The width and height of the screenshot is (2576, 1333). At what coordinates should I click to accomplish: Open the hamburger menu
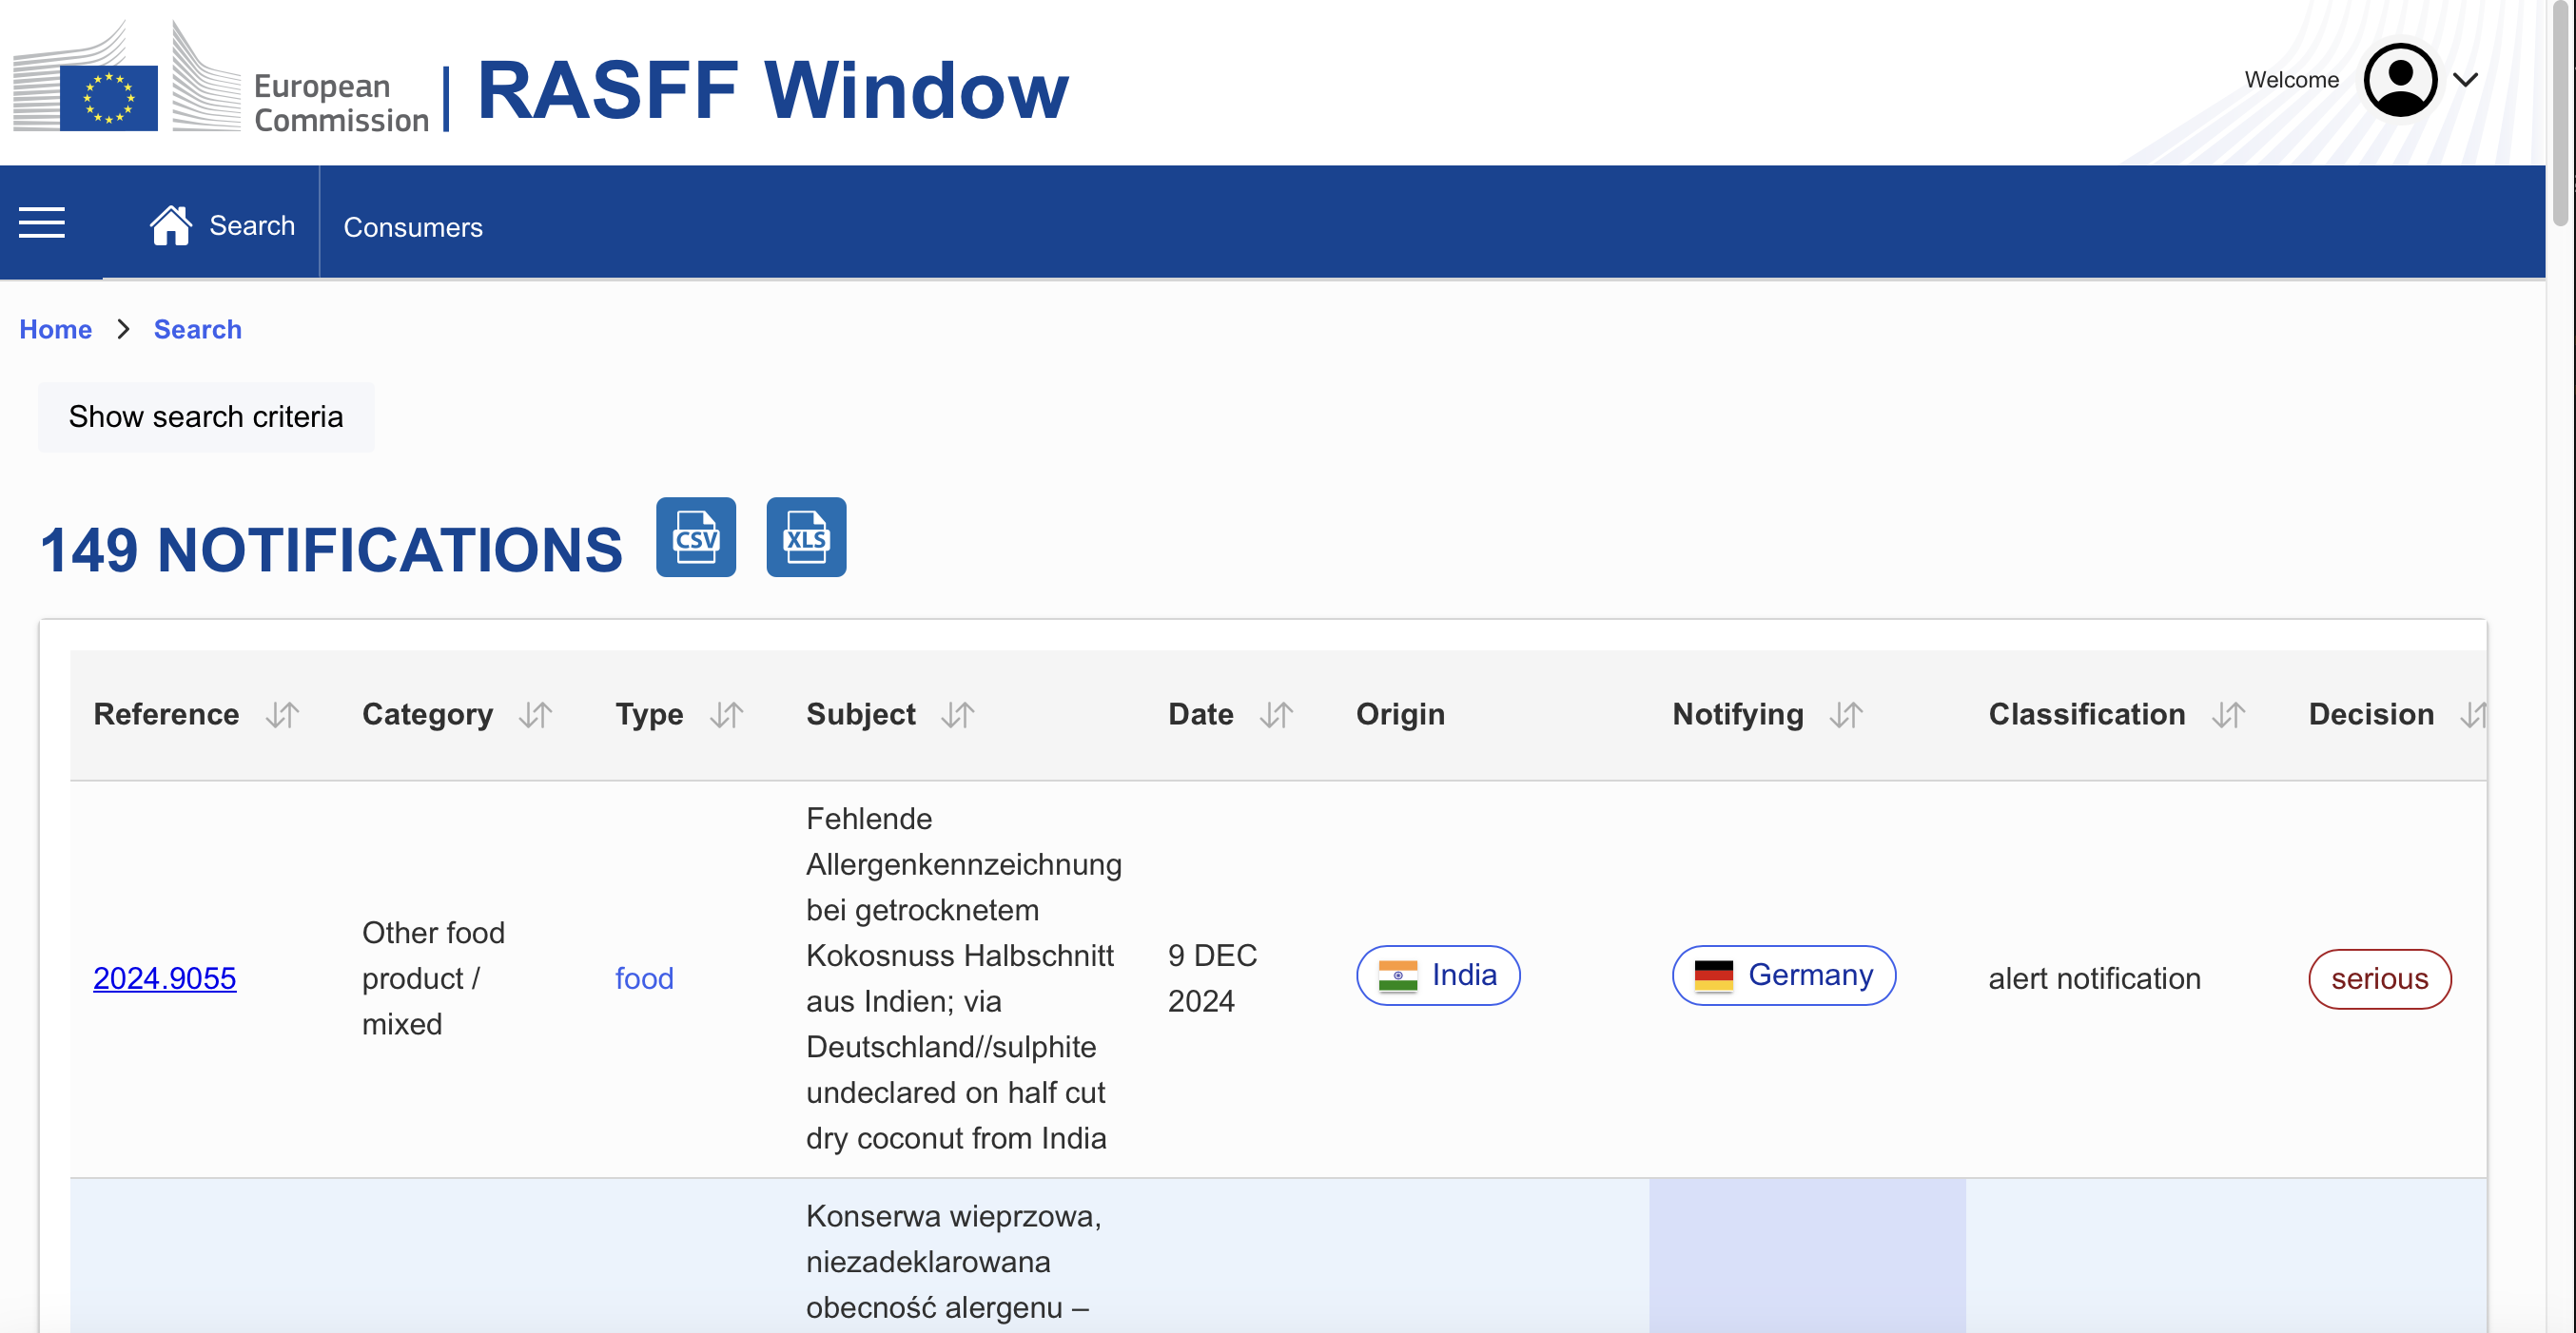click(42, 222)
